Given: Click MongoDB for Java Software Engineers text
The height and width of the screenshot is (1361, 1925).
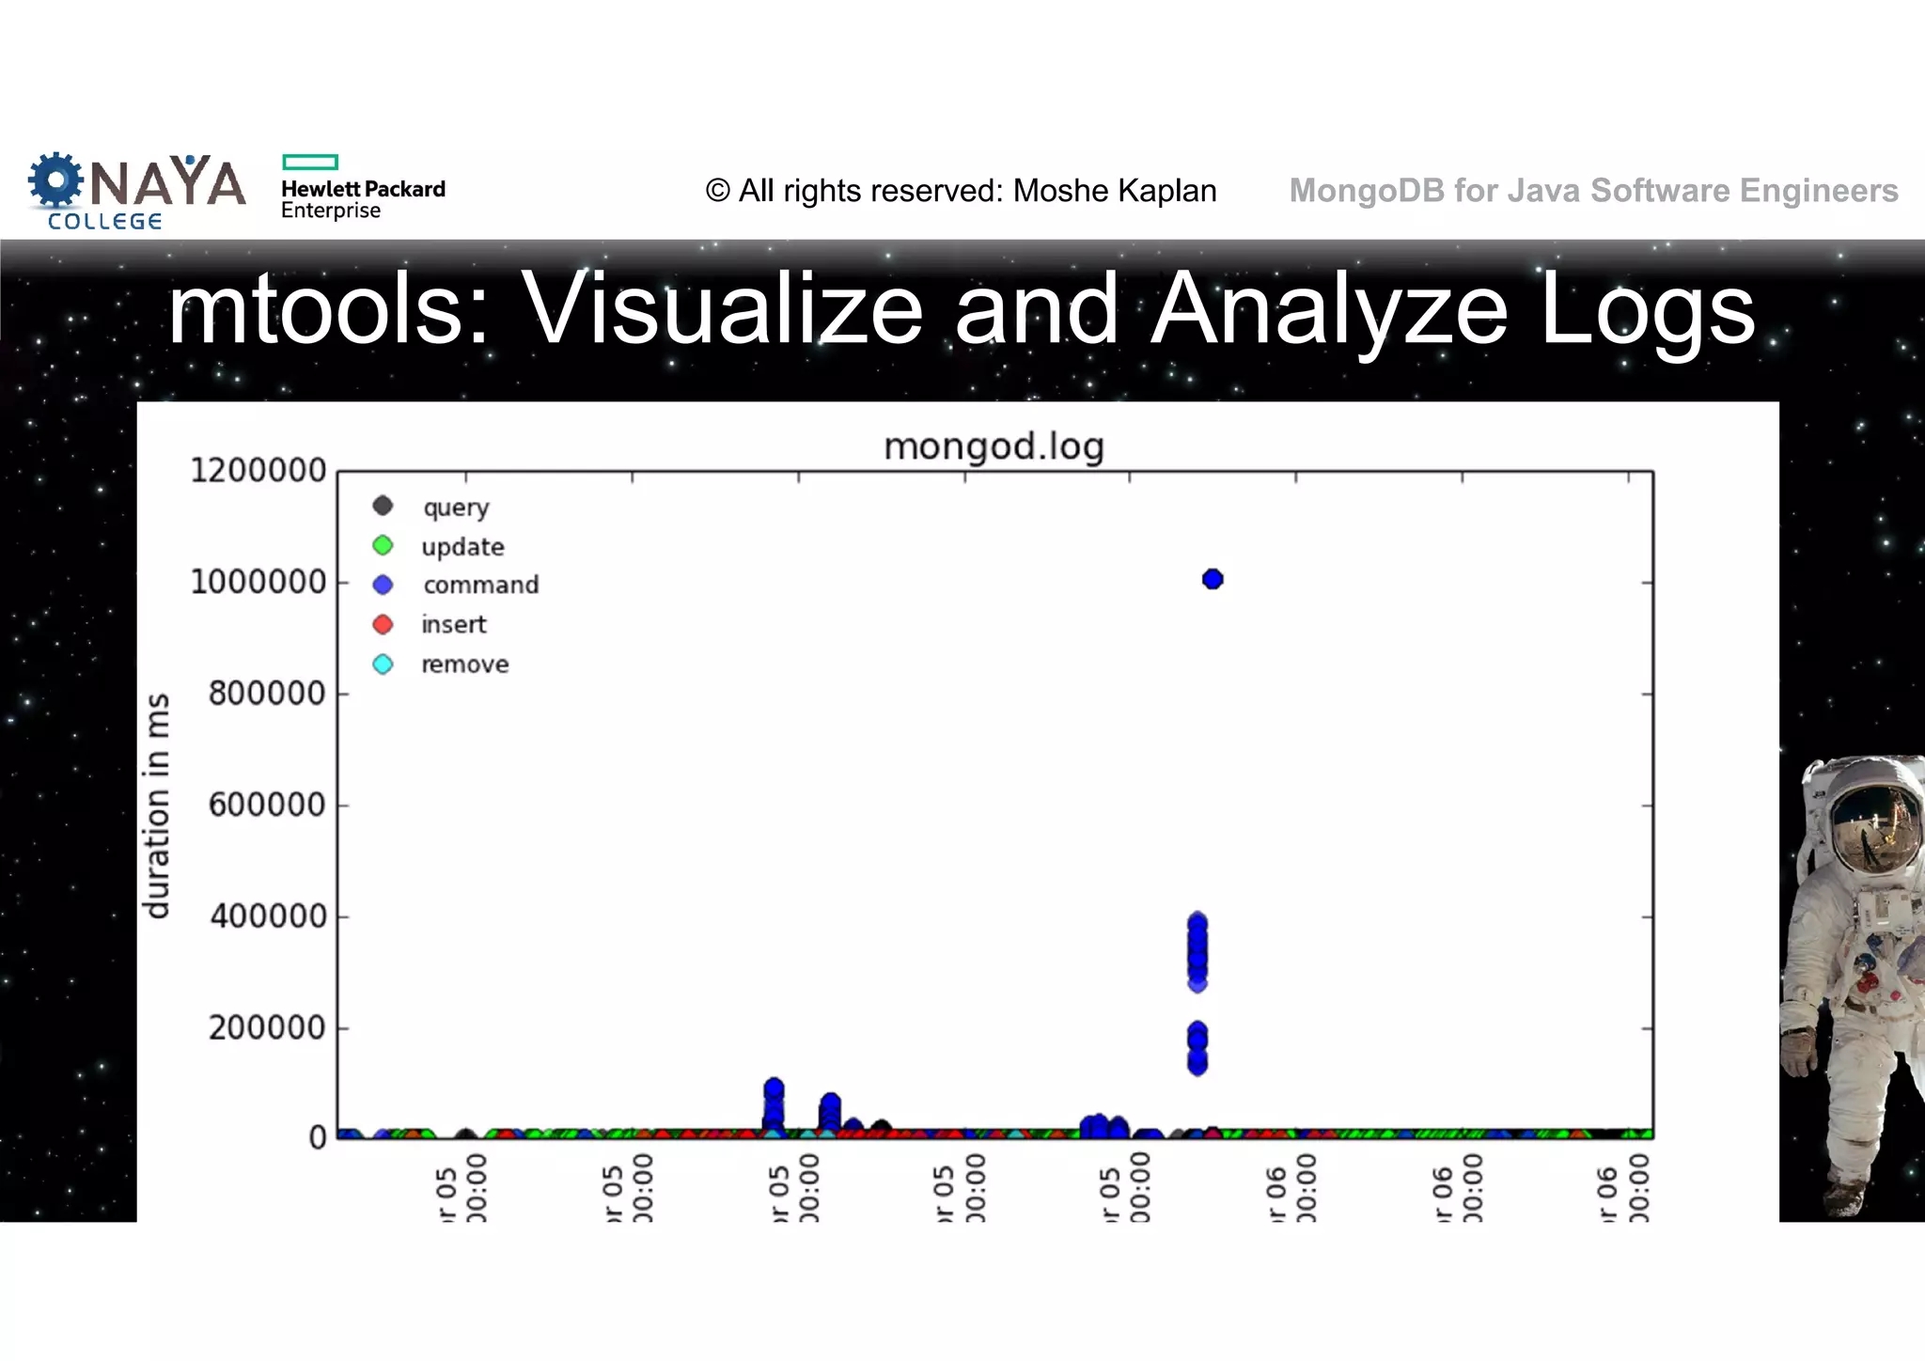Looking at the screenshot, I should [x=1593, y=191].
